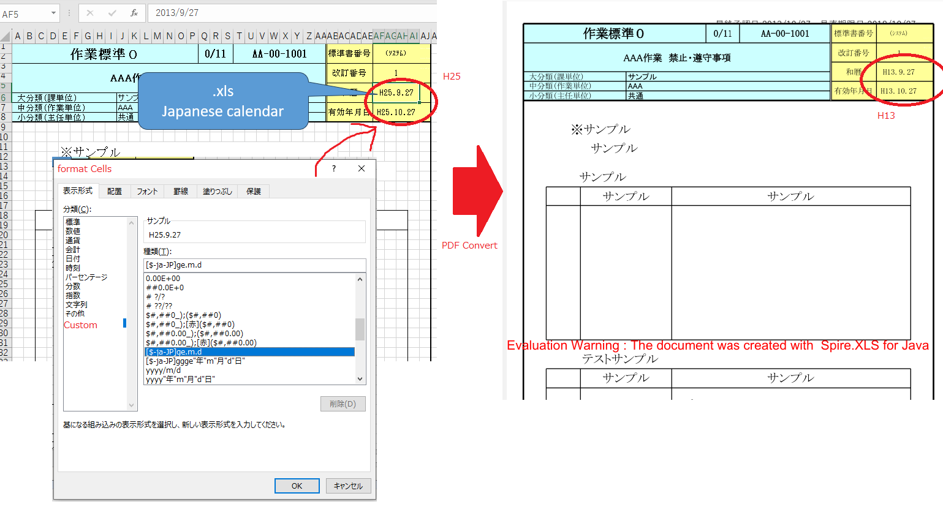The height and width of the screenshot is (507, 943).
Task: Switch to the 表示形式 tab
Action: 78,191
